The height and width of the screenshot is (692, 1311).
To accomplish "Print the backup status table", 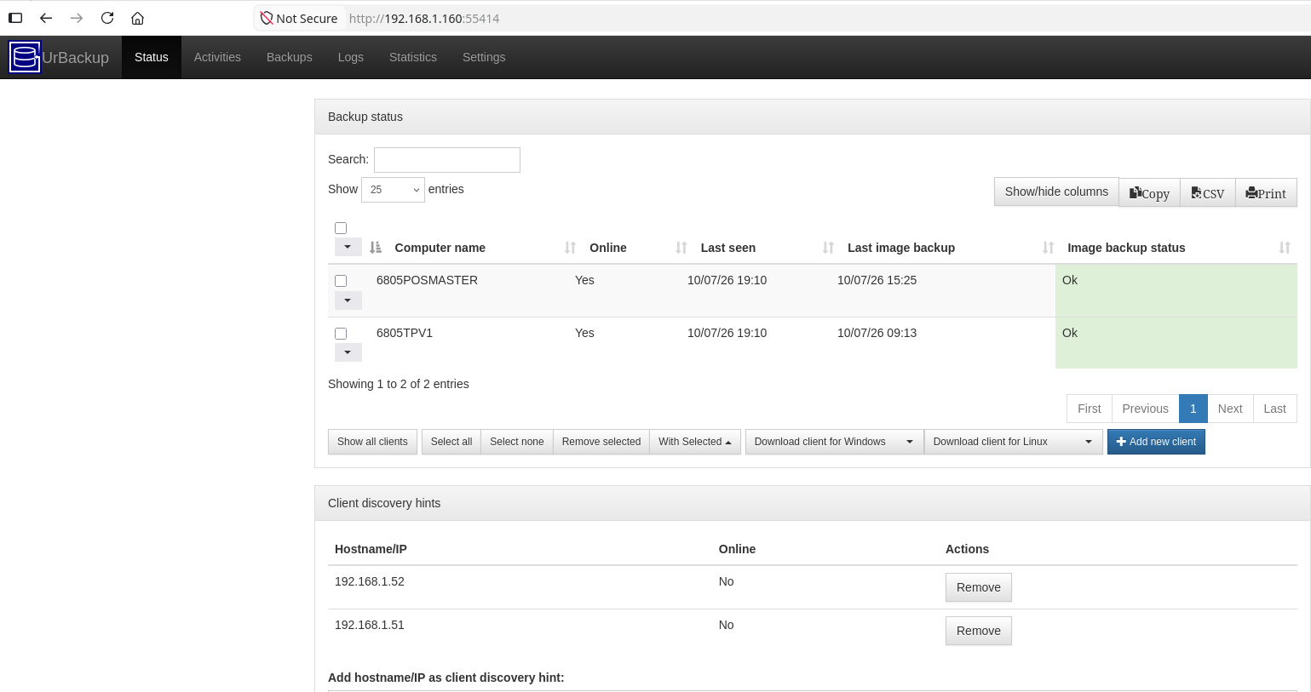I will point(1267,193).
